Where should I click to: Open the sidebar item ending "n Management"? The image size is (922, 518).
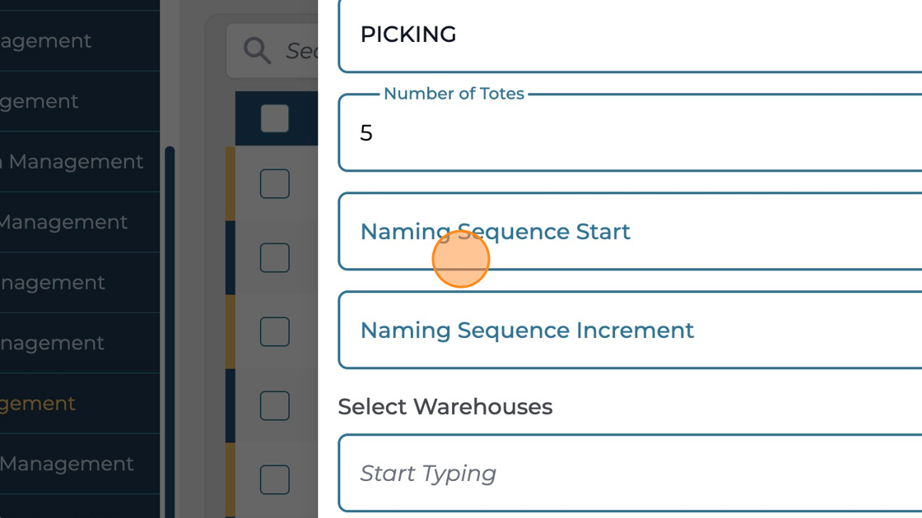tap(72, 162)
